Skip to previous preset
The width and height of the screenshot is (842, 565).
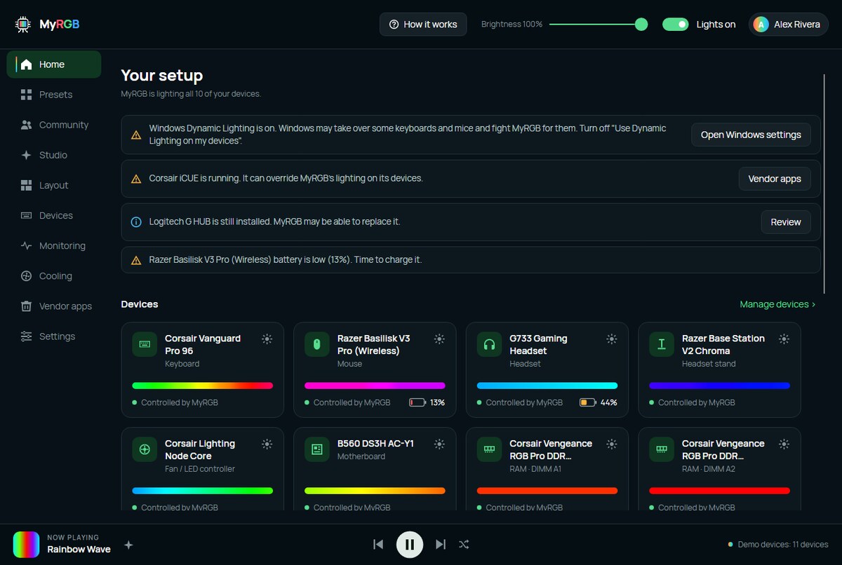(x=378, y=544)
